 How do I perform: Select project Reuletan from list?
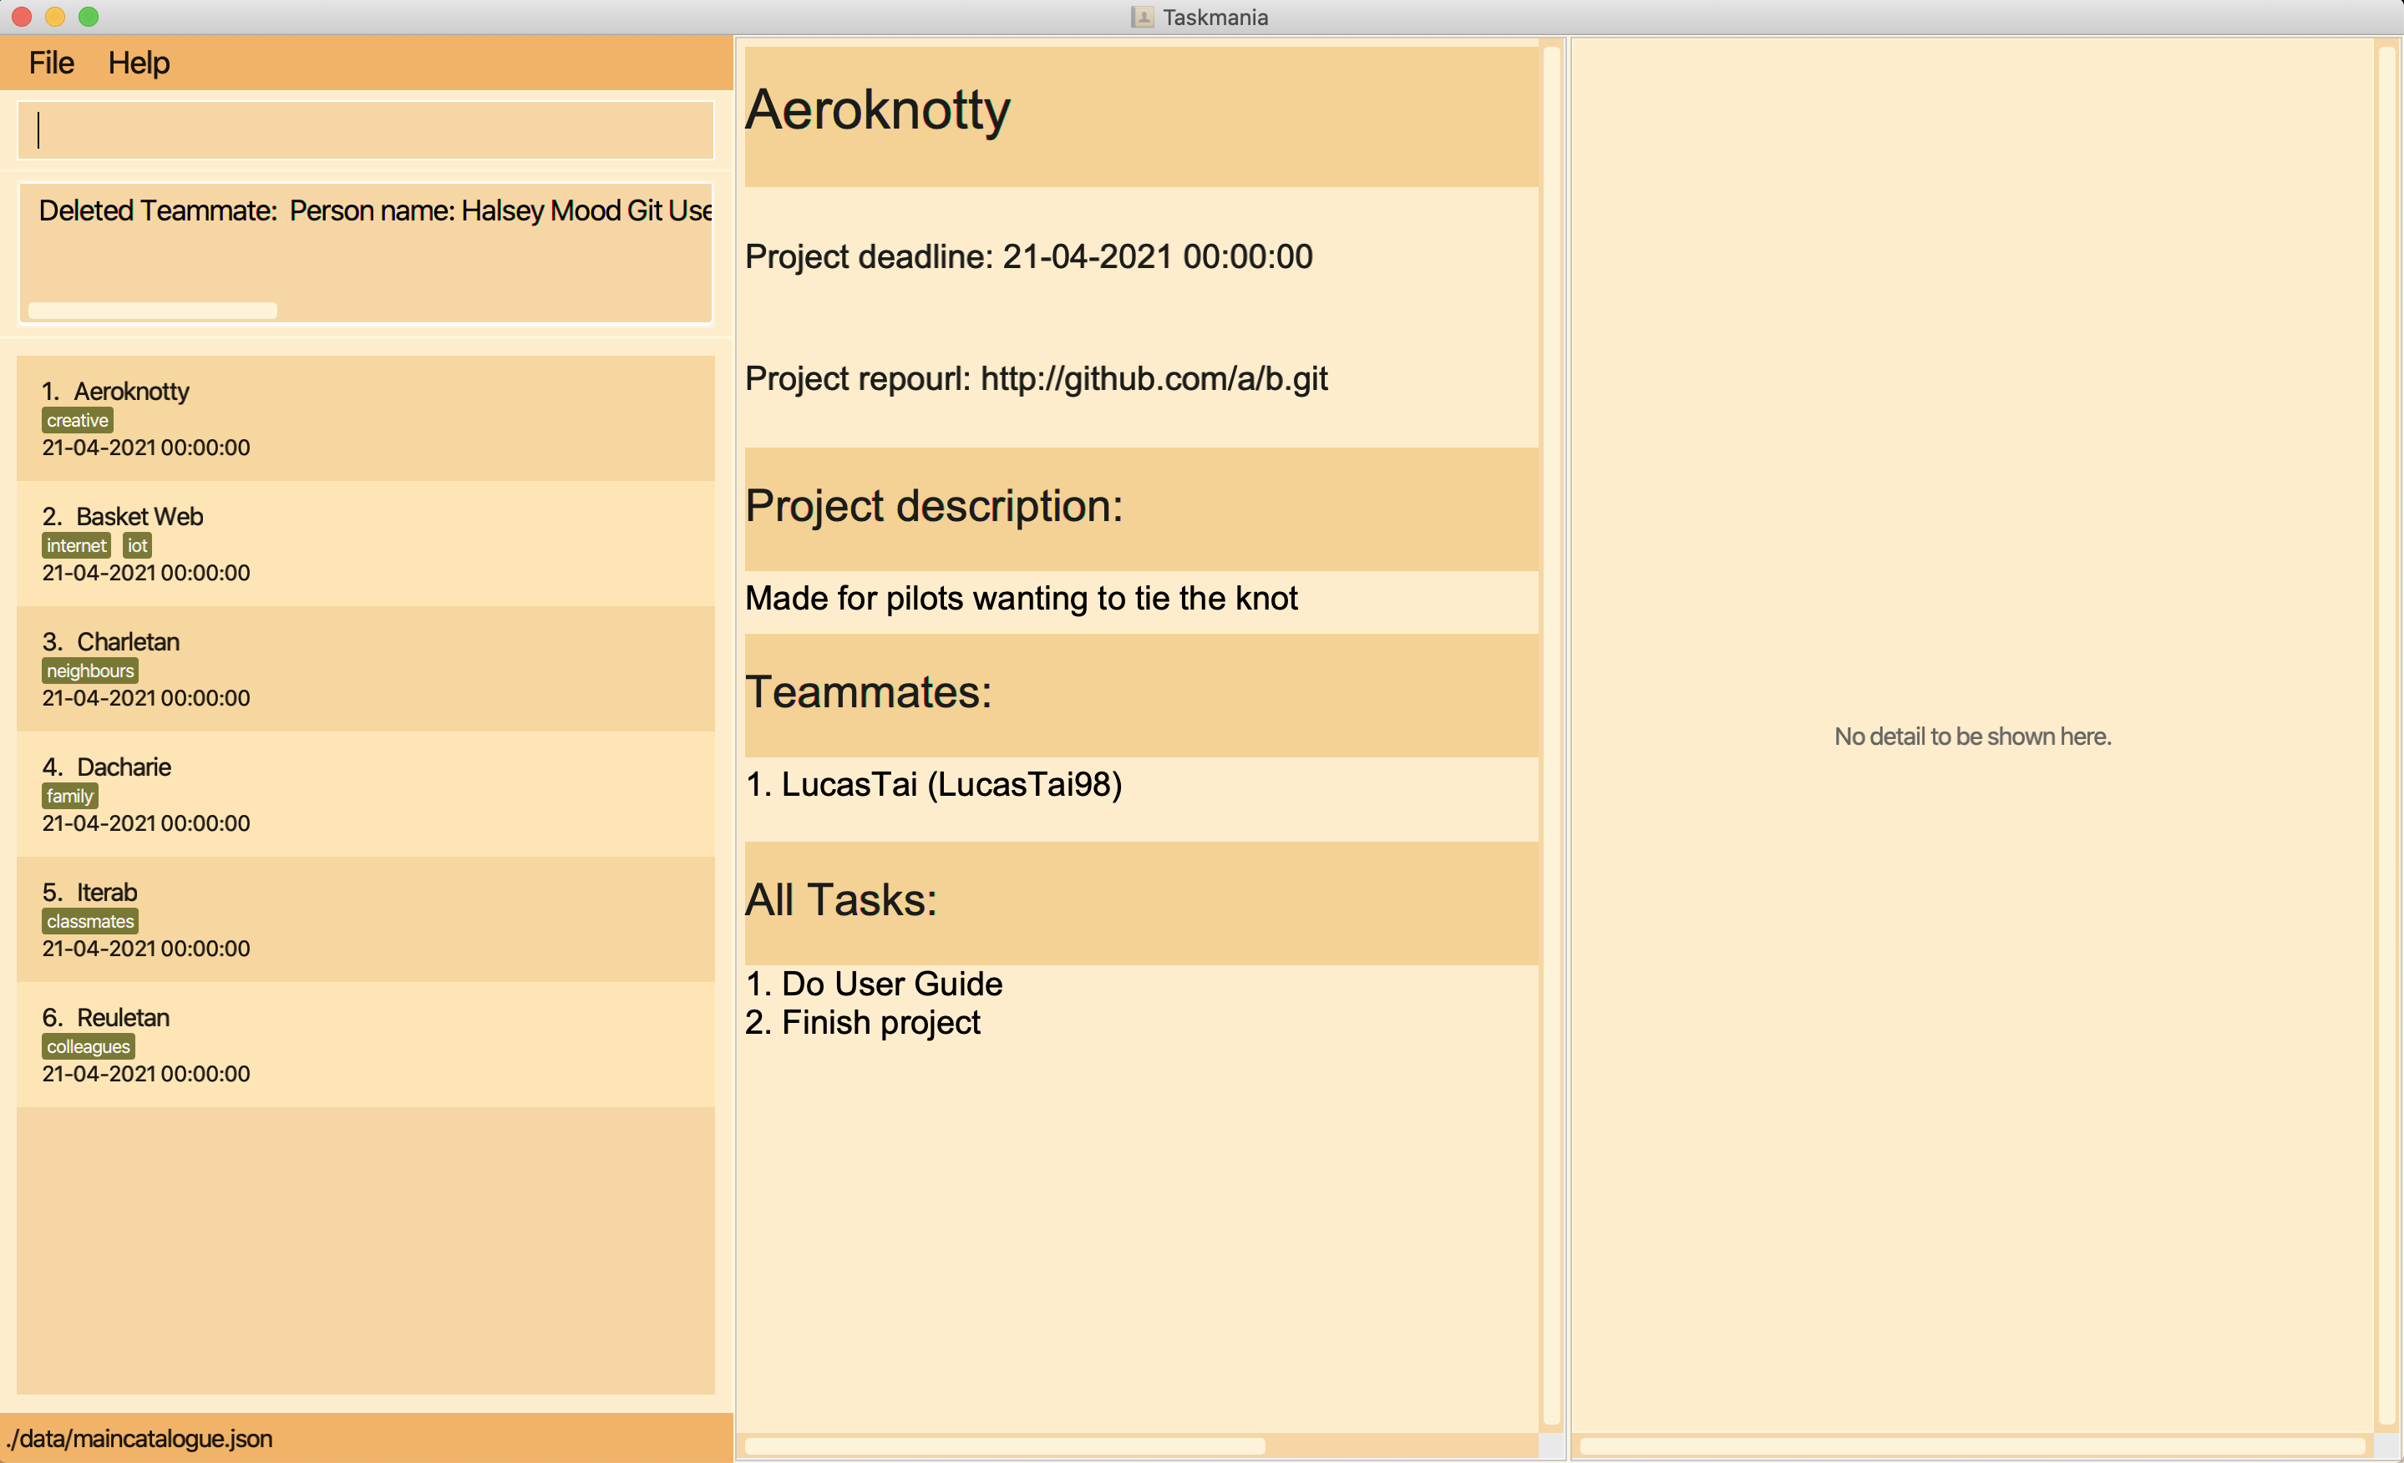366,1044
